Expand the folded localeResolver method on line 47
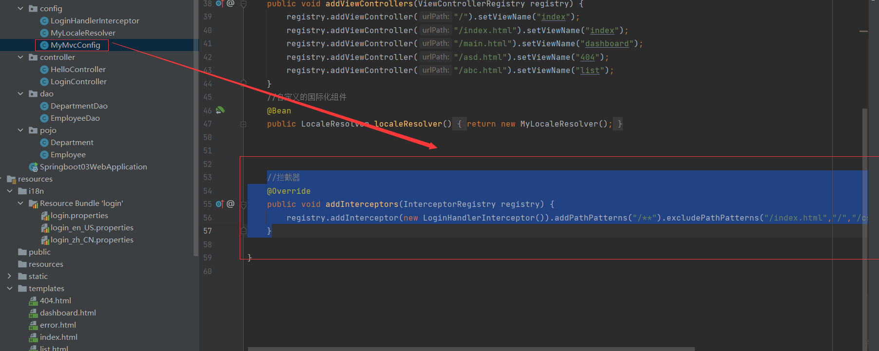The width and height of the screenshot is (879, 351). [244, 124]
